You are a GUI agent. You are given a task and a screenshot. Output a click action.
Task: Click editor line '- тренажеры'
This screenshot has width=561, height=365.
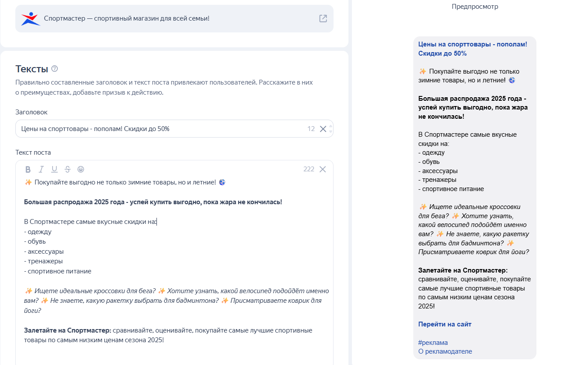[x=43, y=261]
